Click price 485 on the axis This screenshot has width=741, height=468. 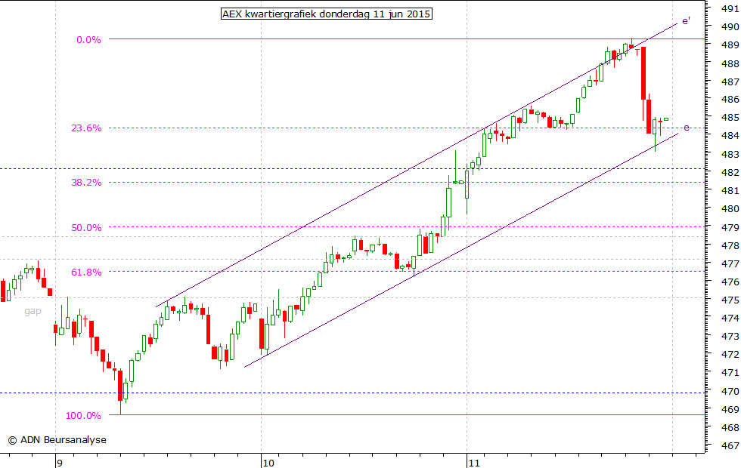click(x=730, y=117)
